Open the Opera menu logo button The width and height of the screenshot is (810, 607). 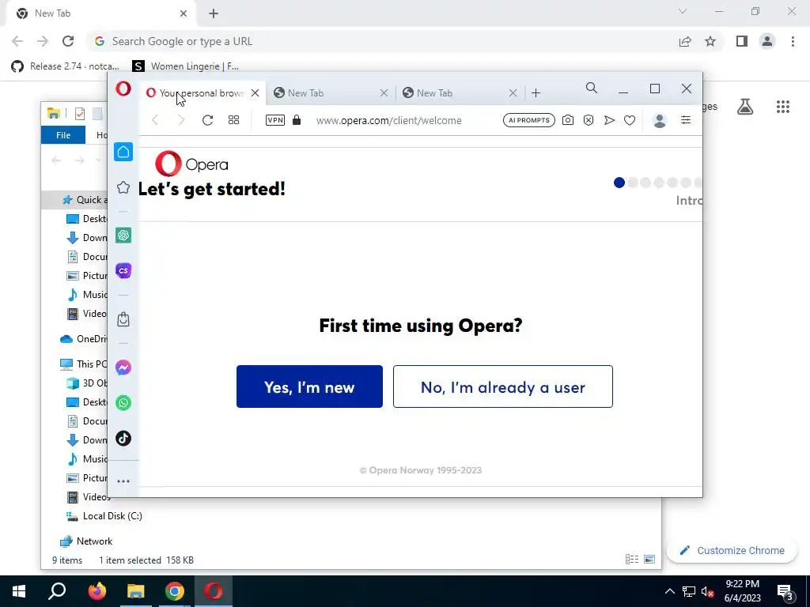point(123,89)
